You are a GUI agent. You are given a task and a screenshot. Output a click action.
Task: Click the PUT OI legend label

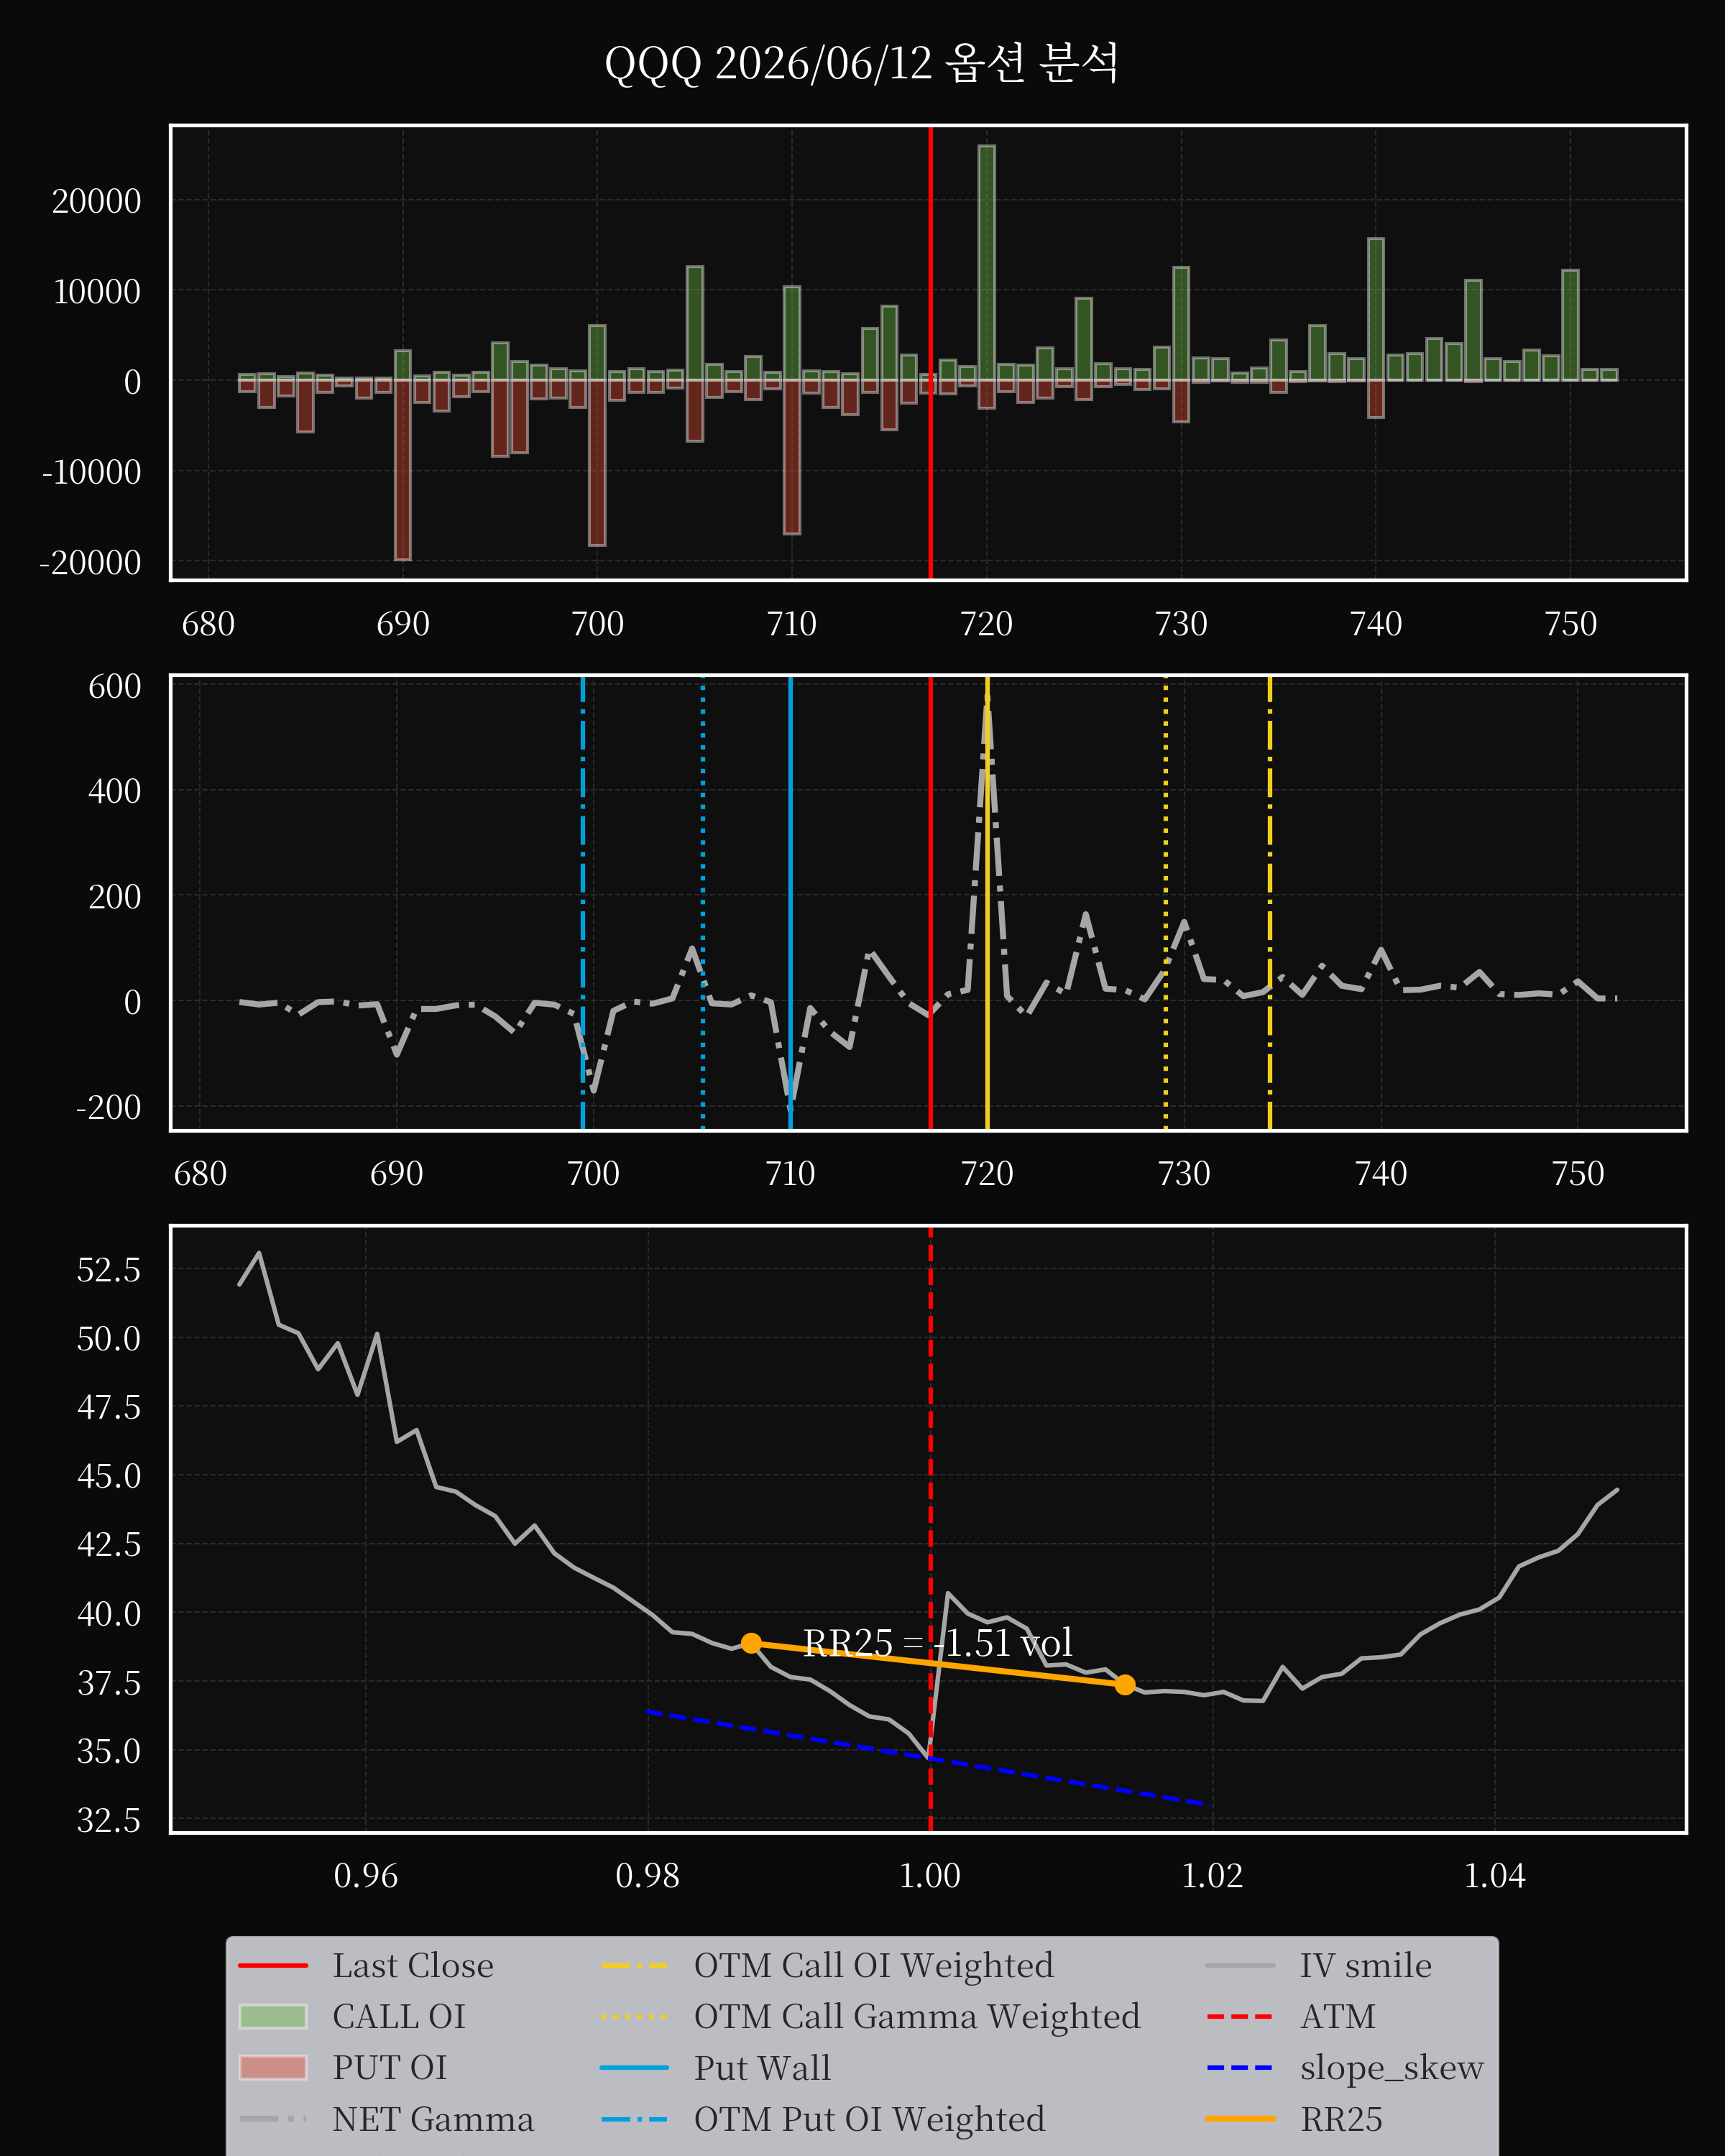pyautogui.click(x=390, y=2067)
